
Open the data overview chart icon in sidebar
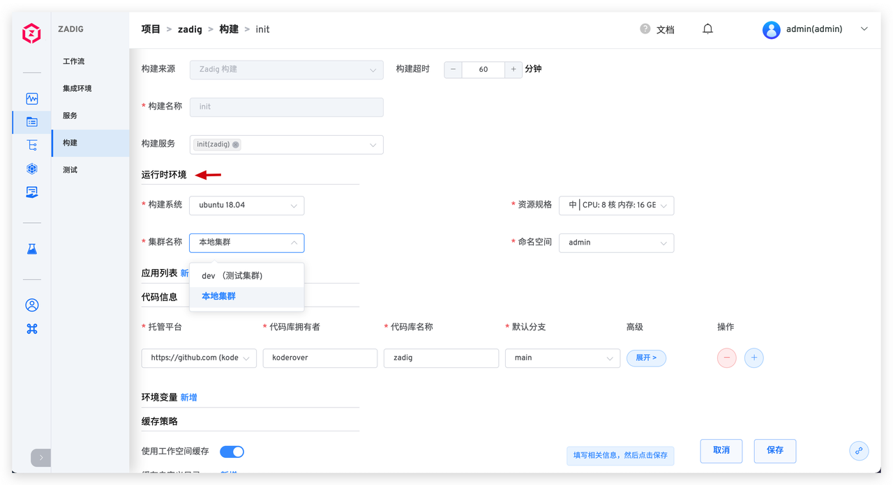click(x=32, y=98)
